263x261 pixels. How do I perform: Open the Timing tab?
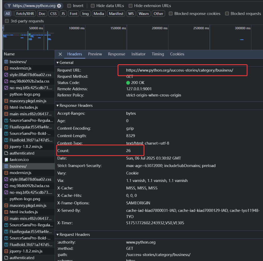(x=158, y=54)
